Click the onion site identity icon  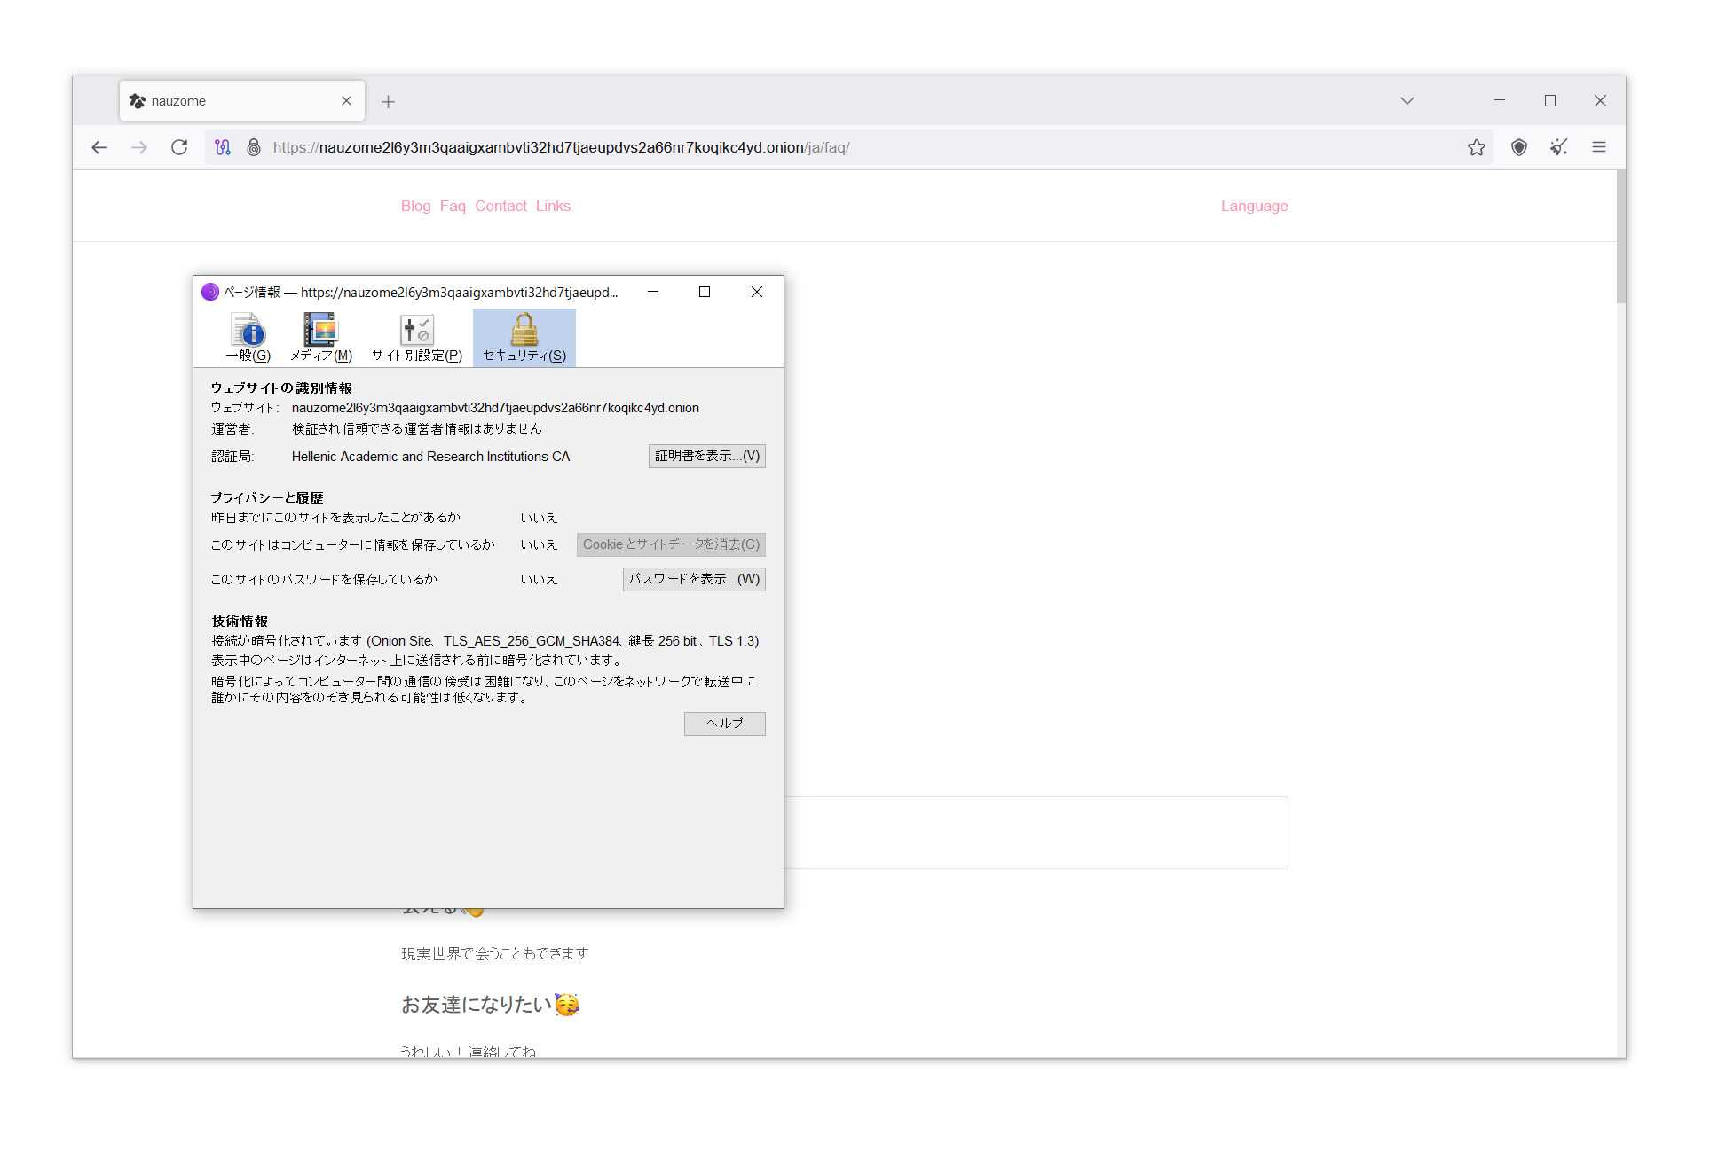click(254, 147)
